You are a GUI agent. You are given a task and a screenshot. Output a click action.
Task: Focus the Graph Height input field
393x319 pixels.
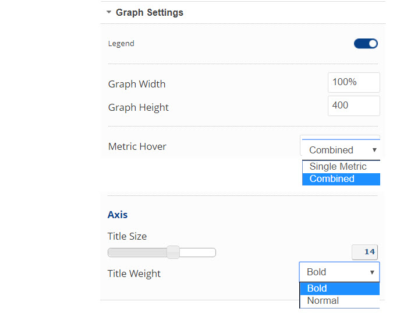coord(353,106)
